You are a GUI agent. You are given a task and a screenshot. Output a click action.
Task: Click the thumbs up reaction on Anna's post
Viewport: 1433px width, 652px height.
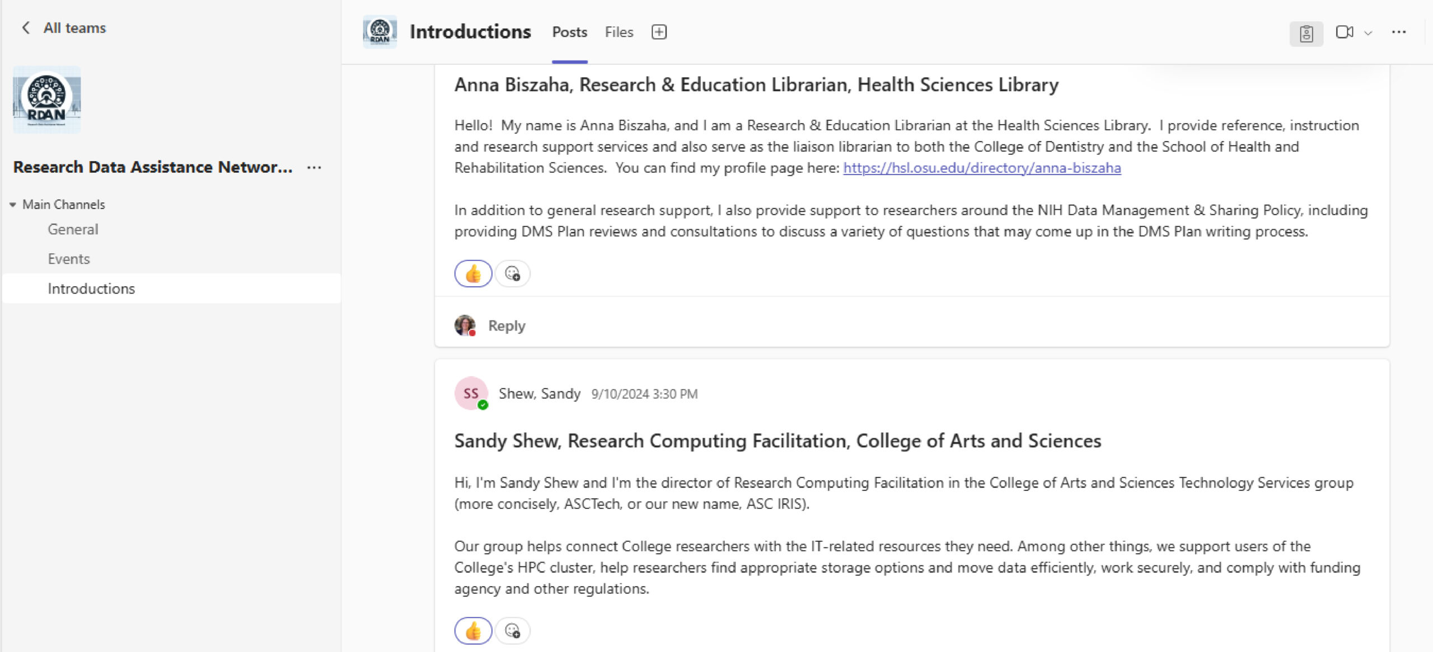point(471,272)
